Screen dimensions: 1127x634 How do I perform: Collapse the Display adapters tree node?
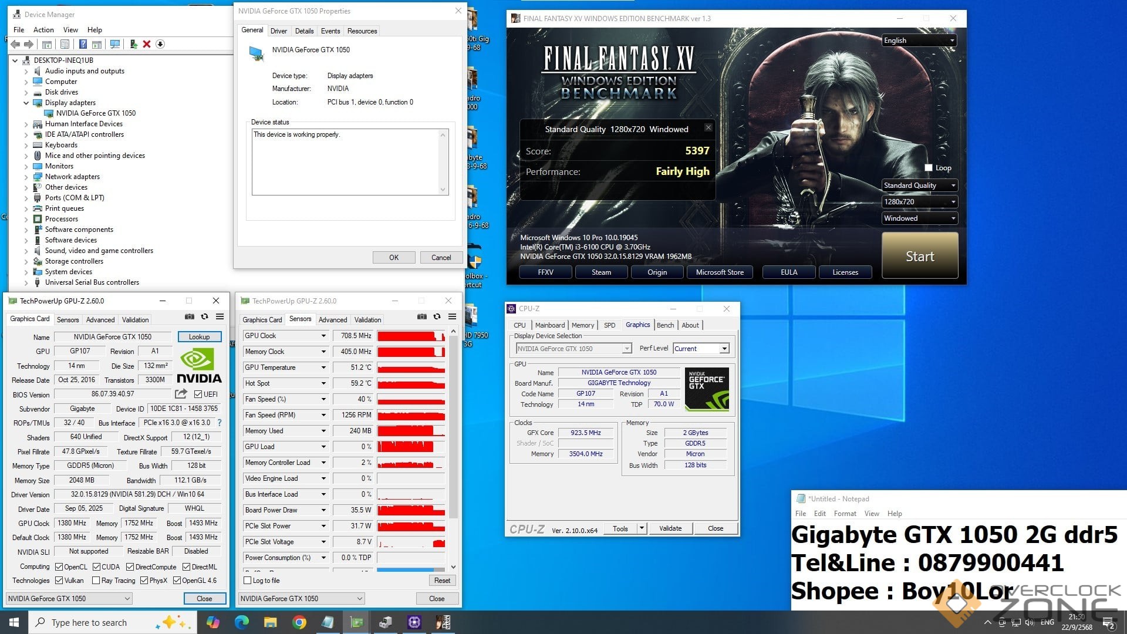(26, 103)
